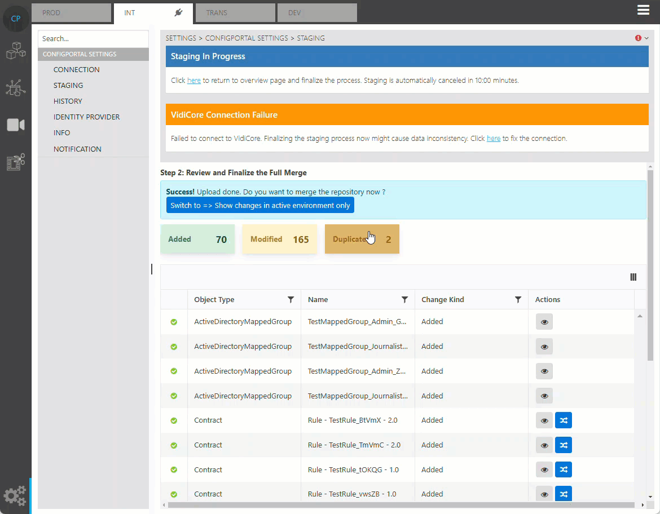This screenshot has height=514, width=660.
Task: Click the CP logo icon
Action: click(16, 19)
